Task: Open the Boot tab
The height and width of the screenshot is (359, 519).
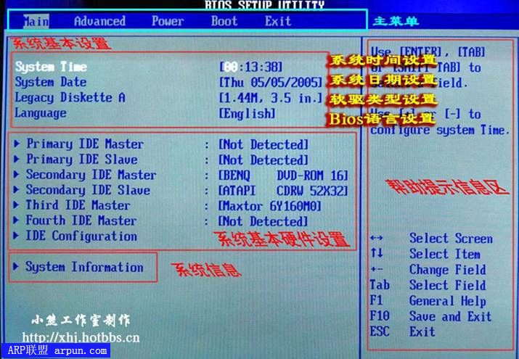Action: click(224, 22)
